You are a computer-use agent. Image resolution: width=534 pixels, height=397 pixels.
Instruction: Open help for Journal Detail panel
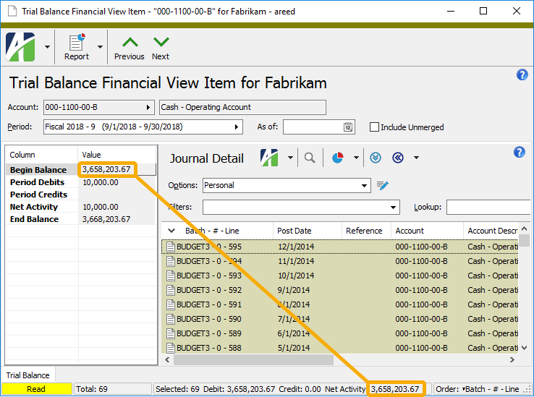520,152
